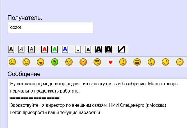The height and width of the screenshot is (128, 187).
Task: Insert the surprised shocked smiley
Action: [x=151, y=62]
